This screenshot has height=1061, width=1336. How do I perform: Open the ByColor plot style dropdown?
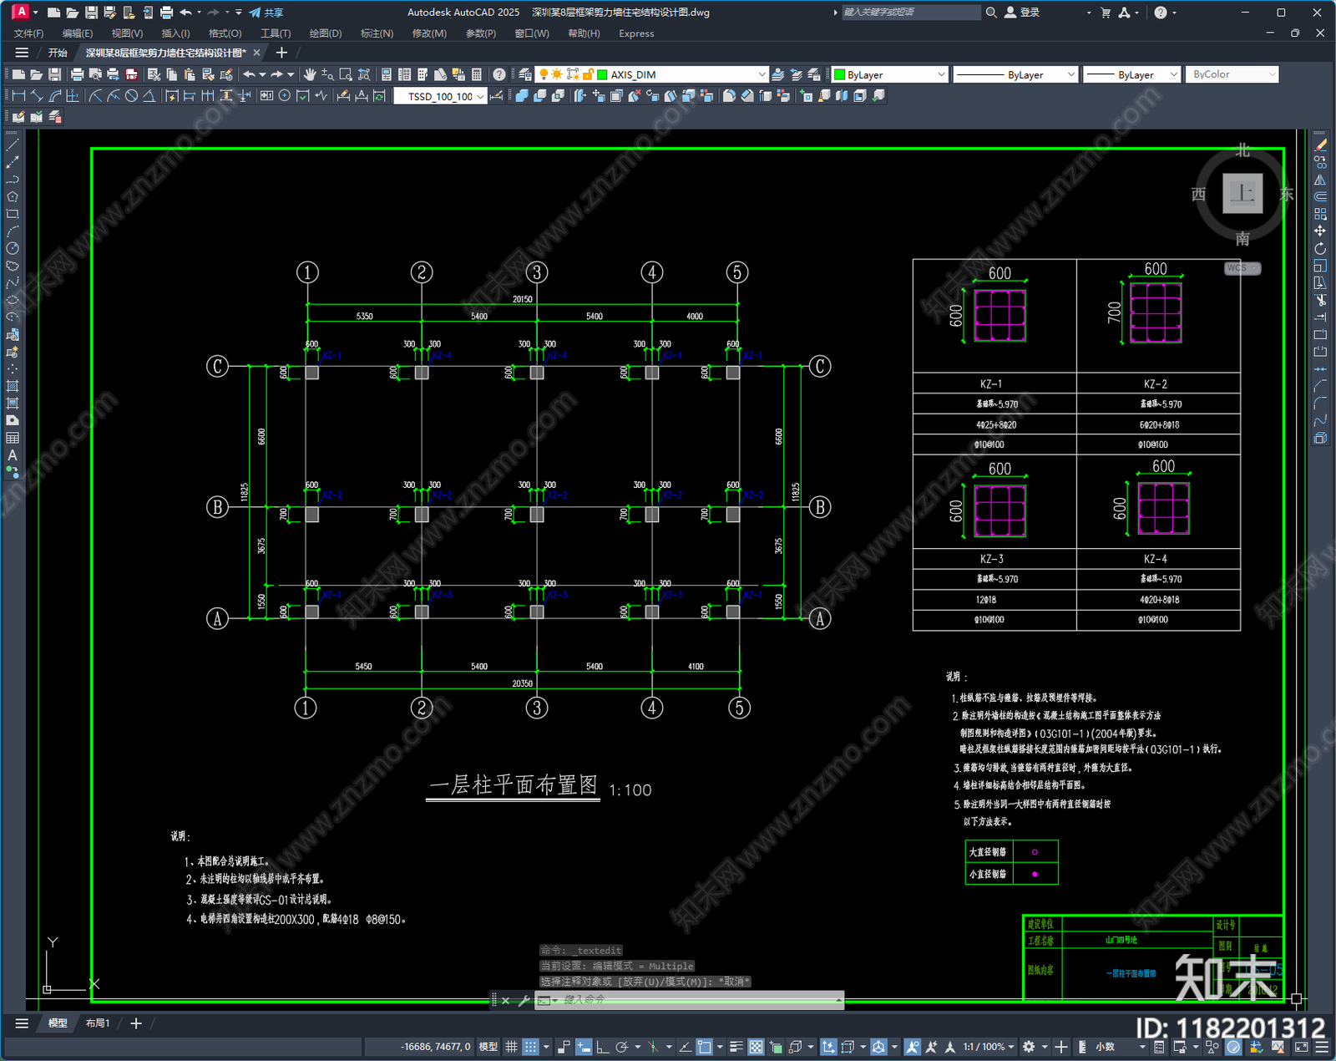click(x=1232, y=74)
